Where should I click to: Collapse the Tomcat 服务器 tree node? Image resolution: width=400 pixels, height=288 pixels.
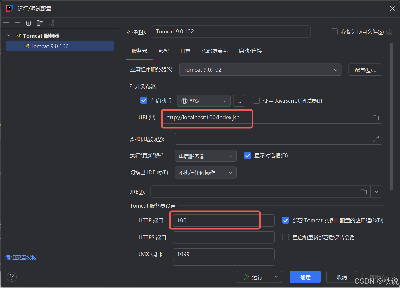pyautogui.click(x=9, y=35)
